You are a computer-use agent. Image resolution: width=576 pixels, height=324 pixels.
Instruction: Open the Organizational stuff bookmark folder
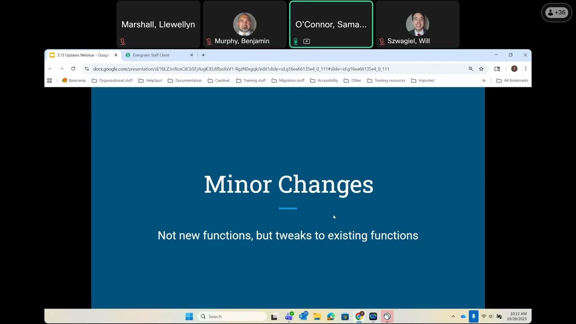(x=112, y=81)
